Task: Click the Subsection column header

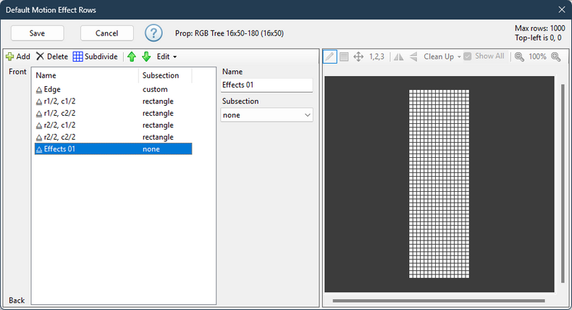Action: [x=165, y=75]
